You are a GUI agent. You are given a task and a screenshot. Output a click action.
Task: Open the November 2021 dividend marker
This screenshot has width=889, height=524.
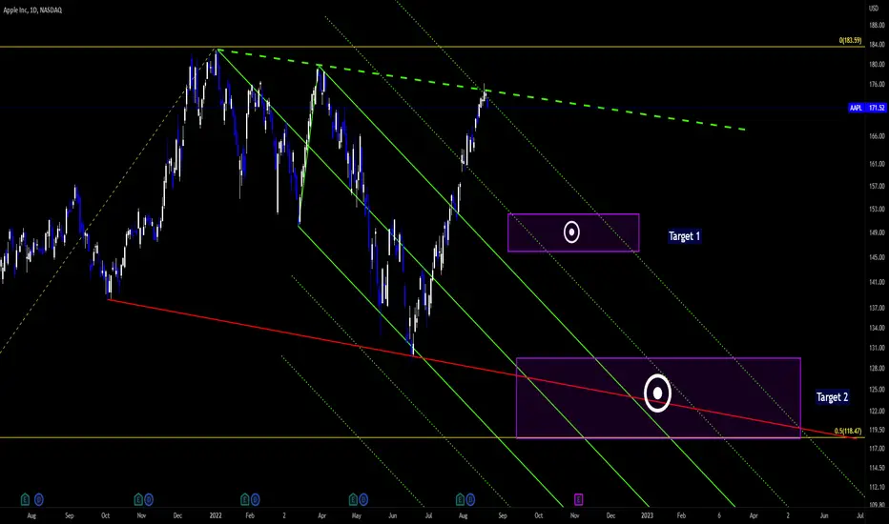coord(149,499)
